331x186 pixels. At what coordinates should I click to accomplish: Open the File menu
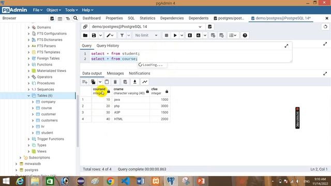[38, 10]
